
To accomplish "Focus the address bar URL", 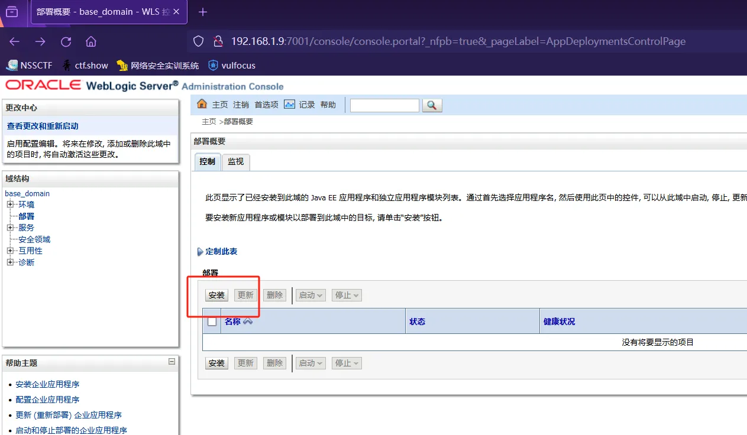I will coord(458,41).
